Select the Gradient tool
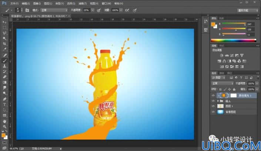 point(4,83)
